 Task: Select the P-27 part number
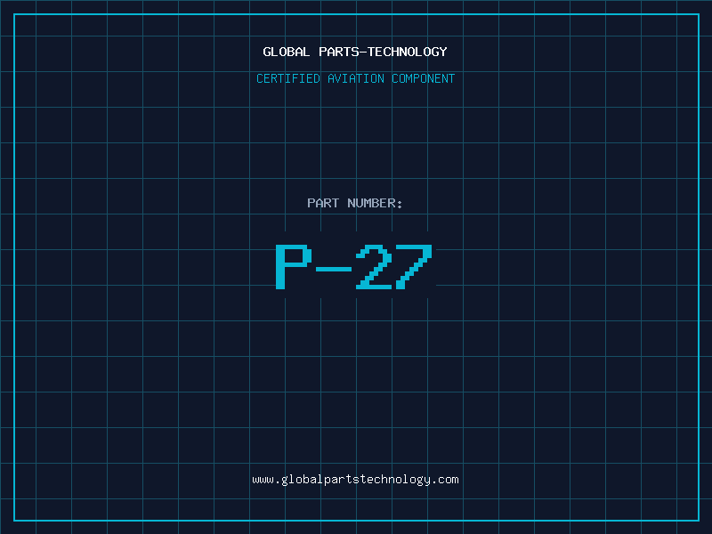354,266
